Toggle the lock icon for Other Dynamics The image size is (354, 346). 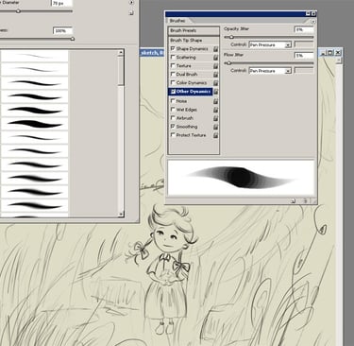(x=215, y=92)
